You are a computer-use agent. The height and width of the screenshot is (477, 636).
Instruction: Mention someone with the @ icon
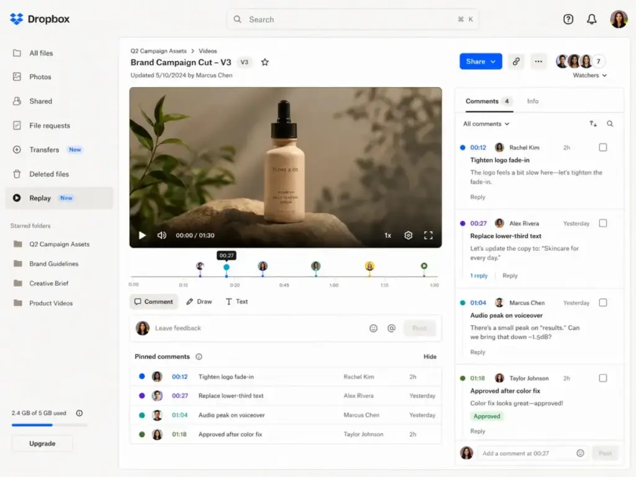tap(391, 328)
